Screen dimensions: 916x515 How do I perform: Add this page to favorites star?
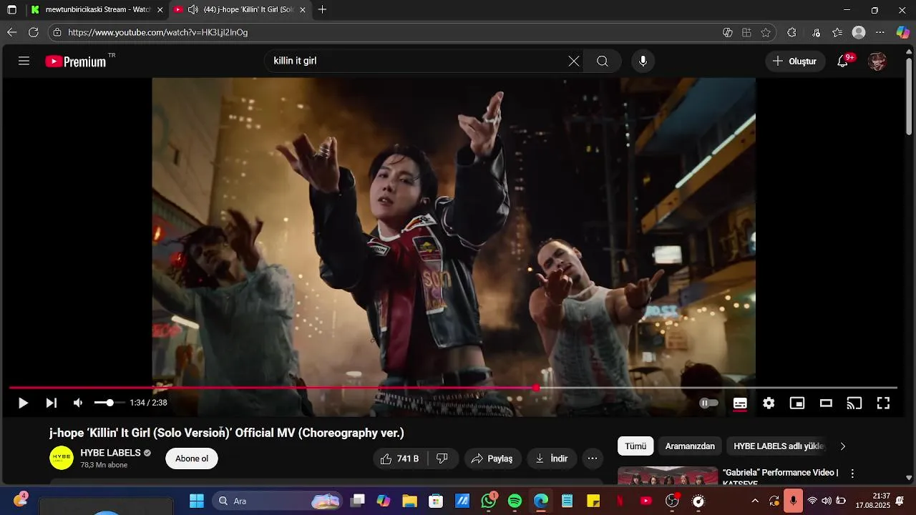[x=766, y=32]
